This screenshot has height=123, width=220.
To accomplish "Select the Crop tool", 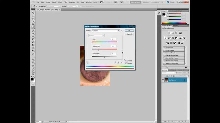I will (x=33, y=25).
